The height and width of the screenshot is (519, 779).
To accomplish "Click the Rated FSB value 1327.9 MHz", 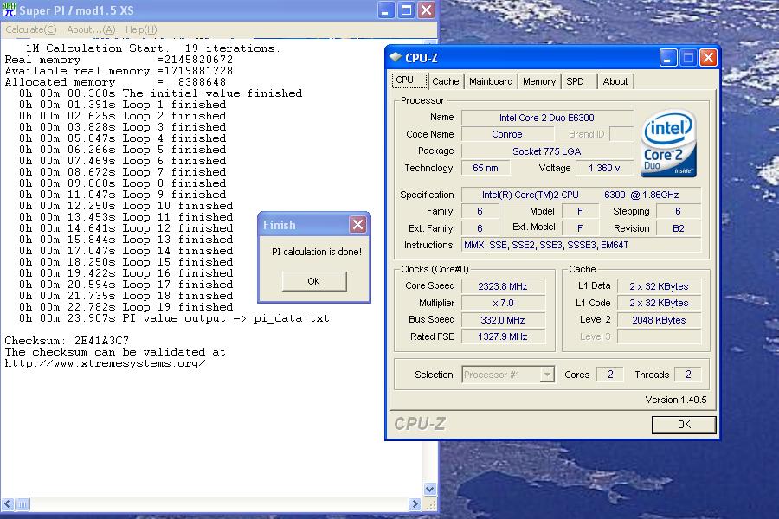I will pos(503,336).
